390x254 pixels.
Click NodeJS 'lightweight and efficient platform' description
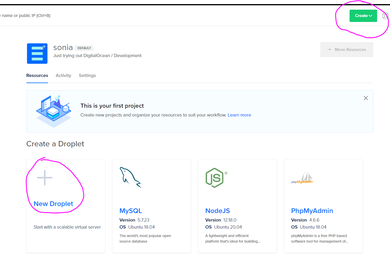(233, 238)
